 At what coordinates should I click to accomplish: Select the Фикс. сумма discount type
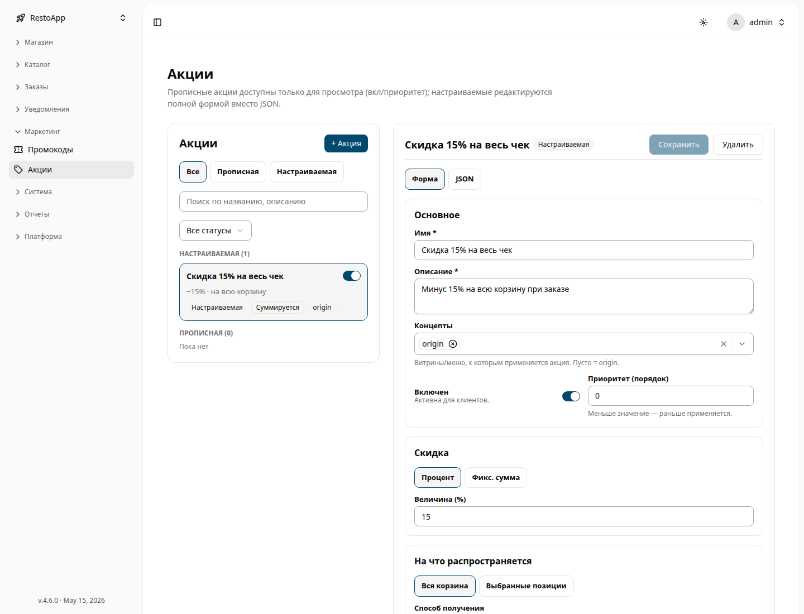pos(496,477)
